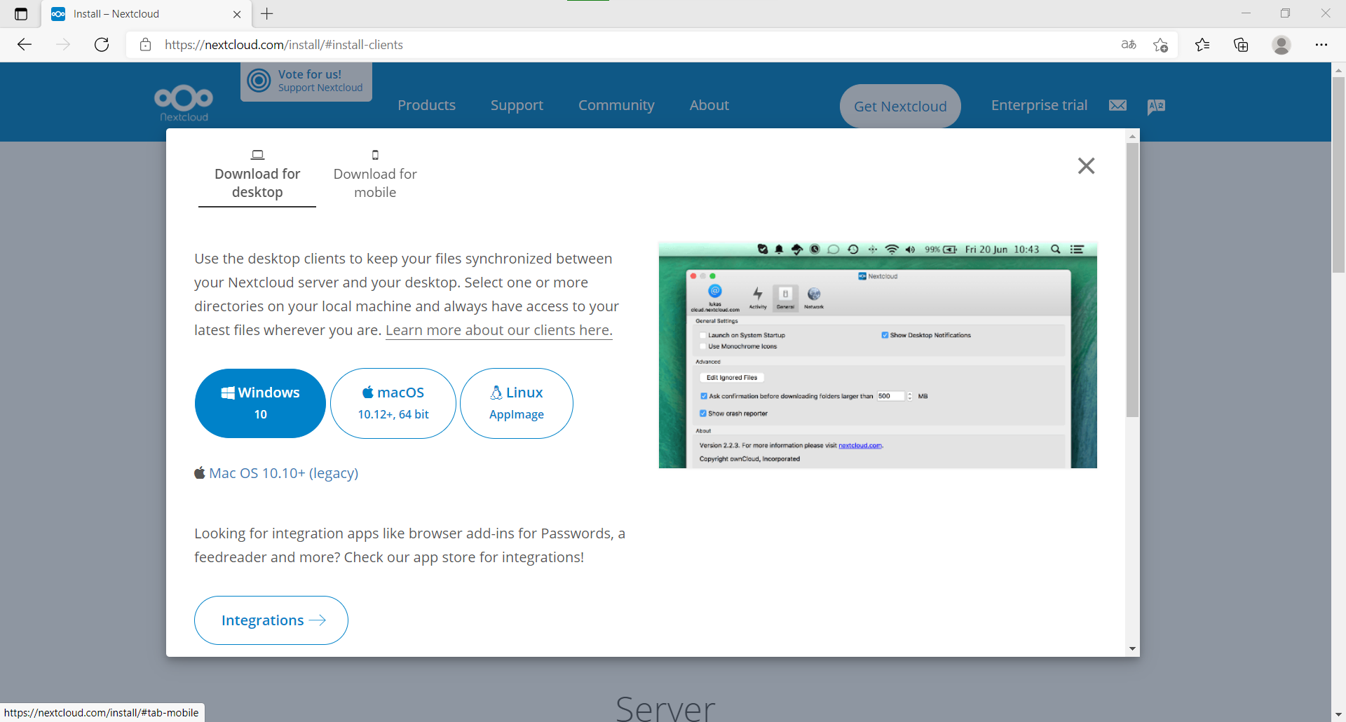Screen dimensions: 1346x722
Task: Click the dialog's vertical scrollbar
Action: click(1132, 280)
